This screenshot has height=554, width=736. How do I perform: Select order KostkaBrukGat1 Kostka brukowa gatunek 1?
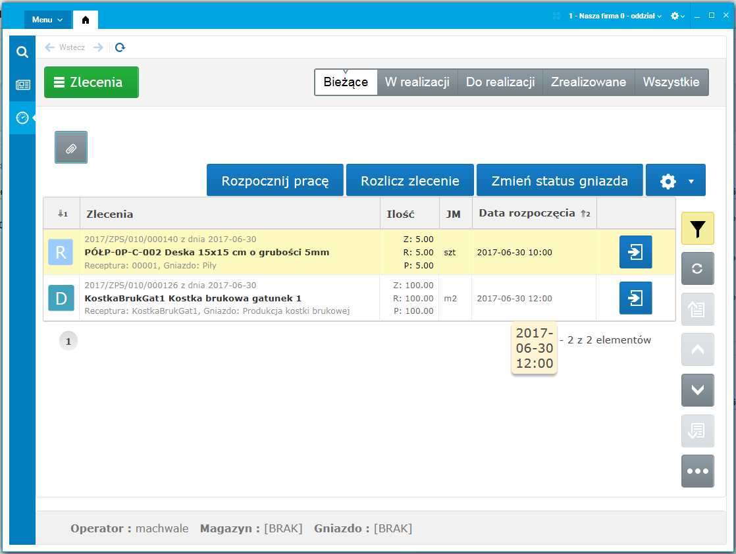point(193,298)
